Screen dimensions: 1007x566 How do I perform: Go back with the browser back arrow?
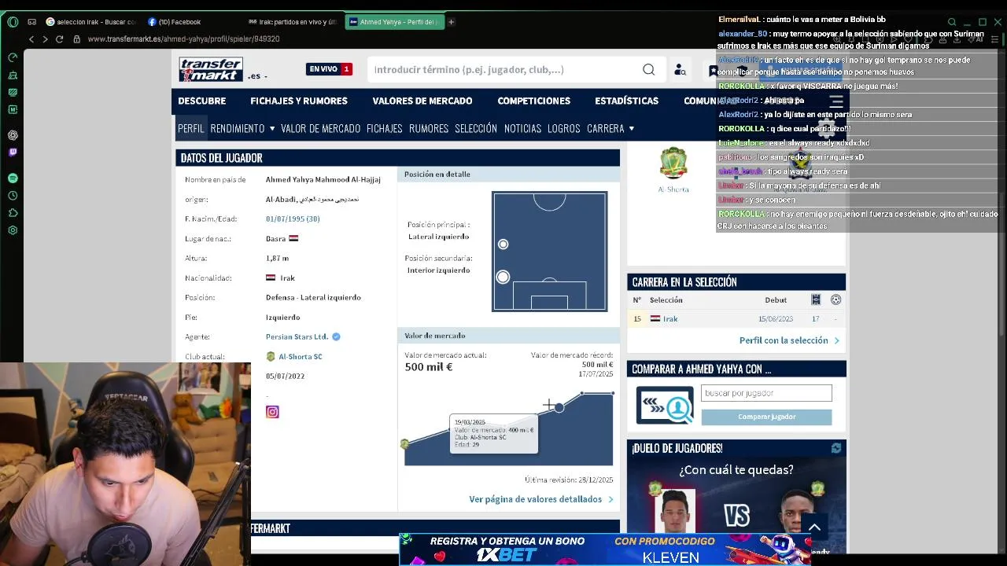(x=31, y=39)
